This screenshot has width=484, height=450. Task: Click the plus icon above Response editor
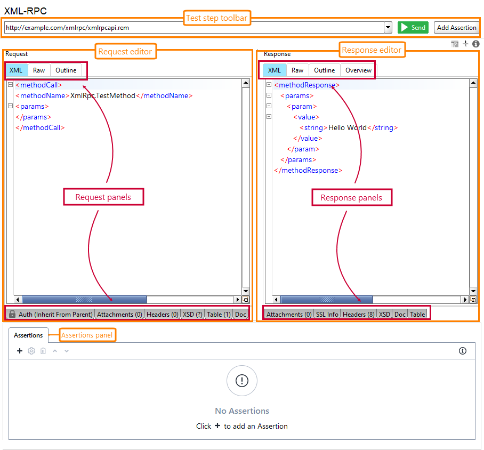(x=466, y=44)
